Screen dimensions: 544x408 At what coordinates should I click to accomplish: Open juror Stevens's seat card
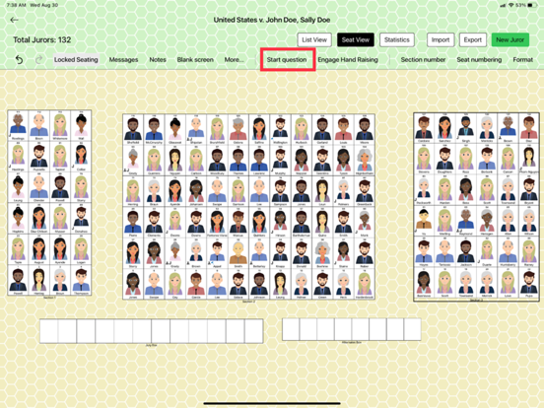pos(424,159)
